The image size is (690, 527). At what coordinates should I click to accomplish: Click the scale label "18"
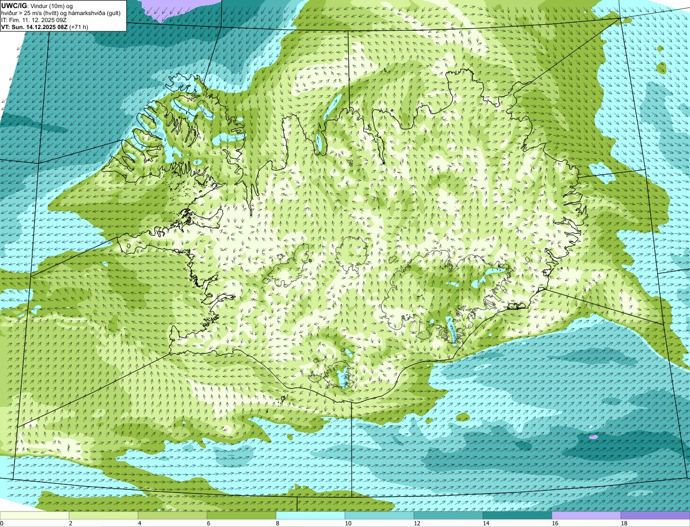624,523
